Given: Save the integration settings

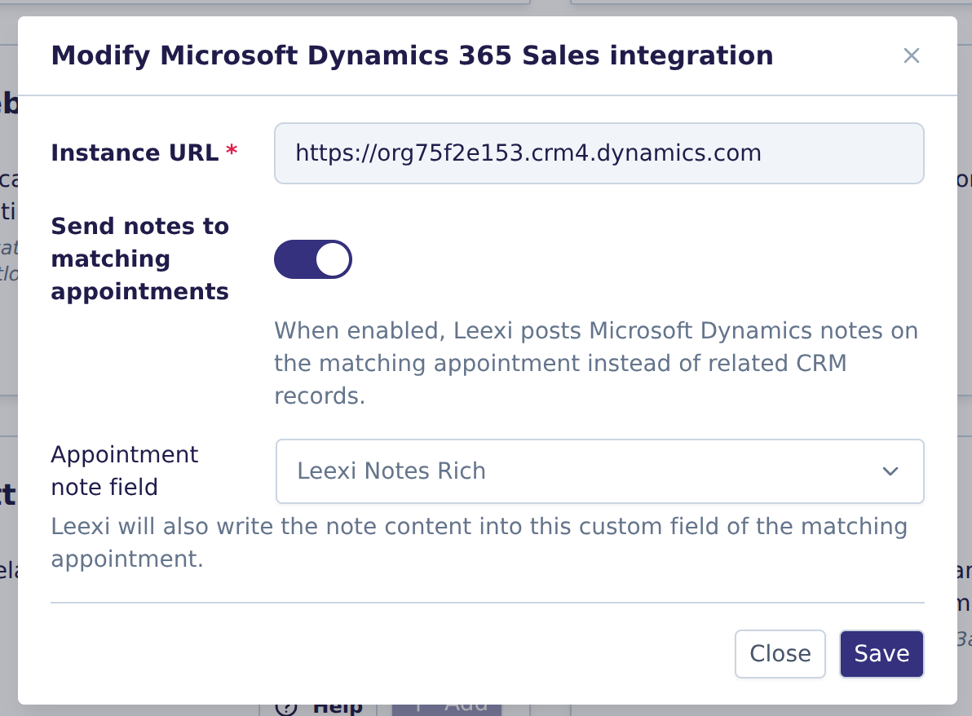Looking at the screenshot, I should 881,654.
